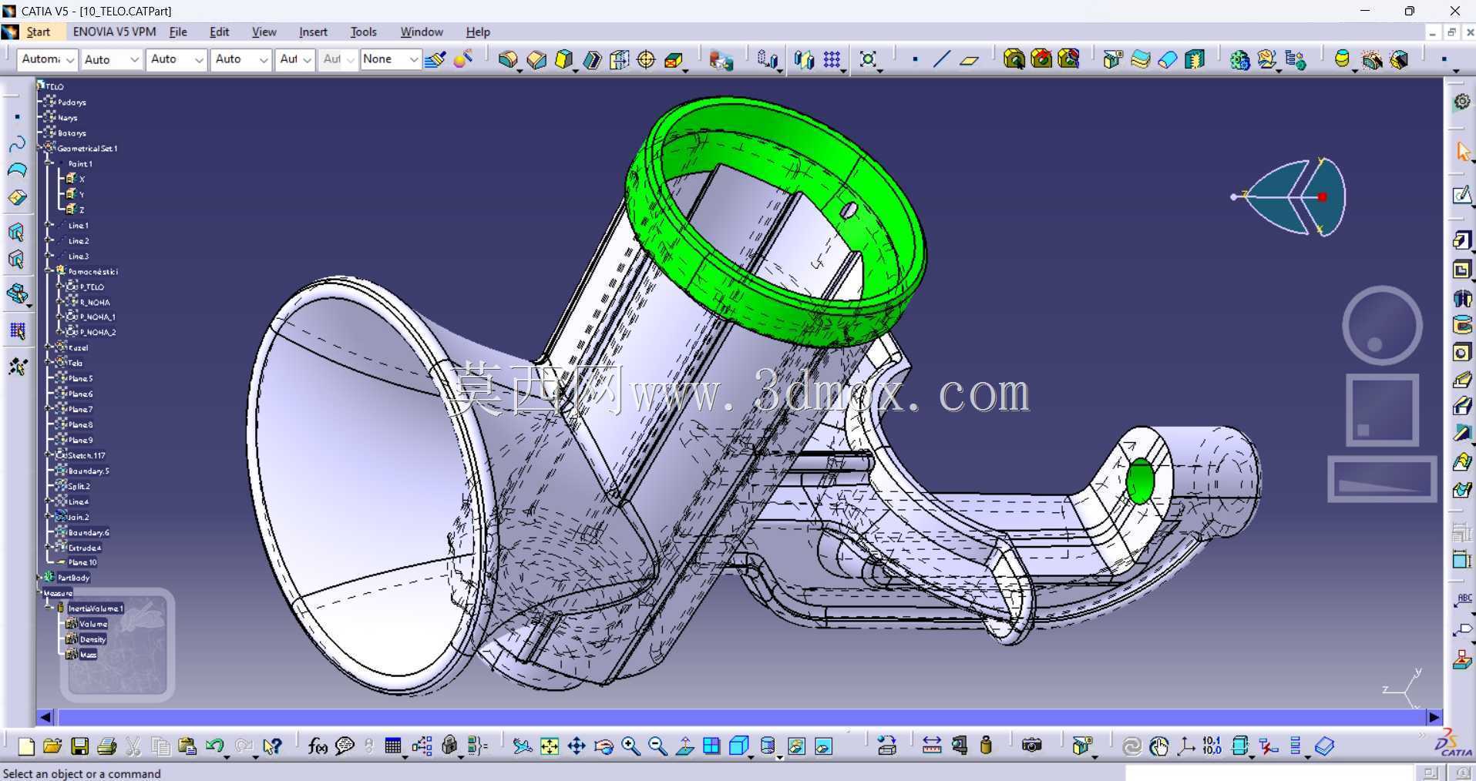Click the Work on Support grid icon
Viewport: 1476px width, 781px height.
[17, 332]
